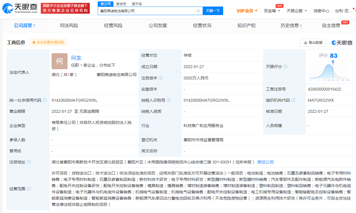Open the 百宝箱 dropdown
The width and height of the screenshot is (356, 213).
tap(272, 11)
